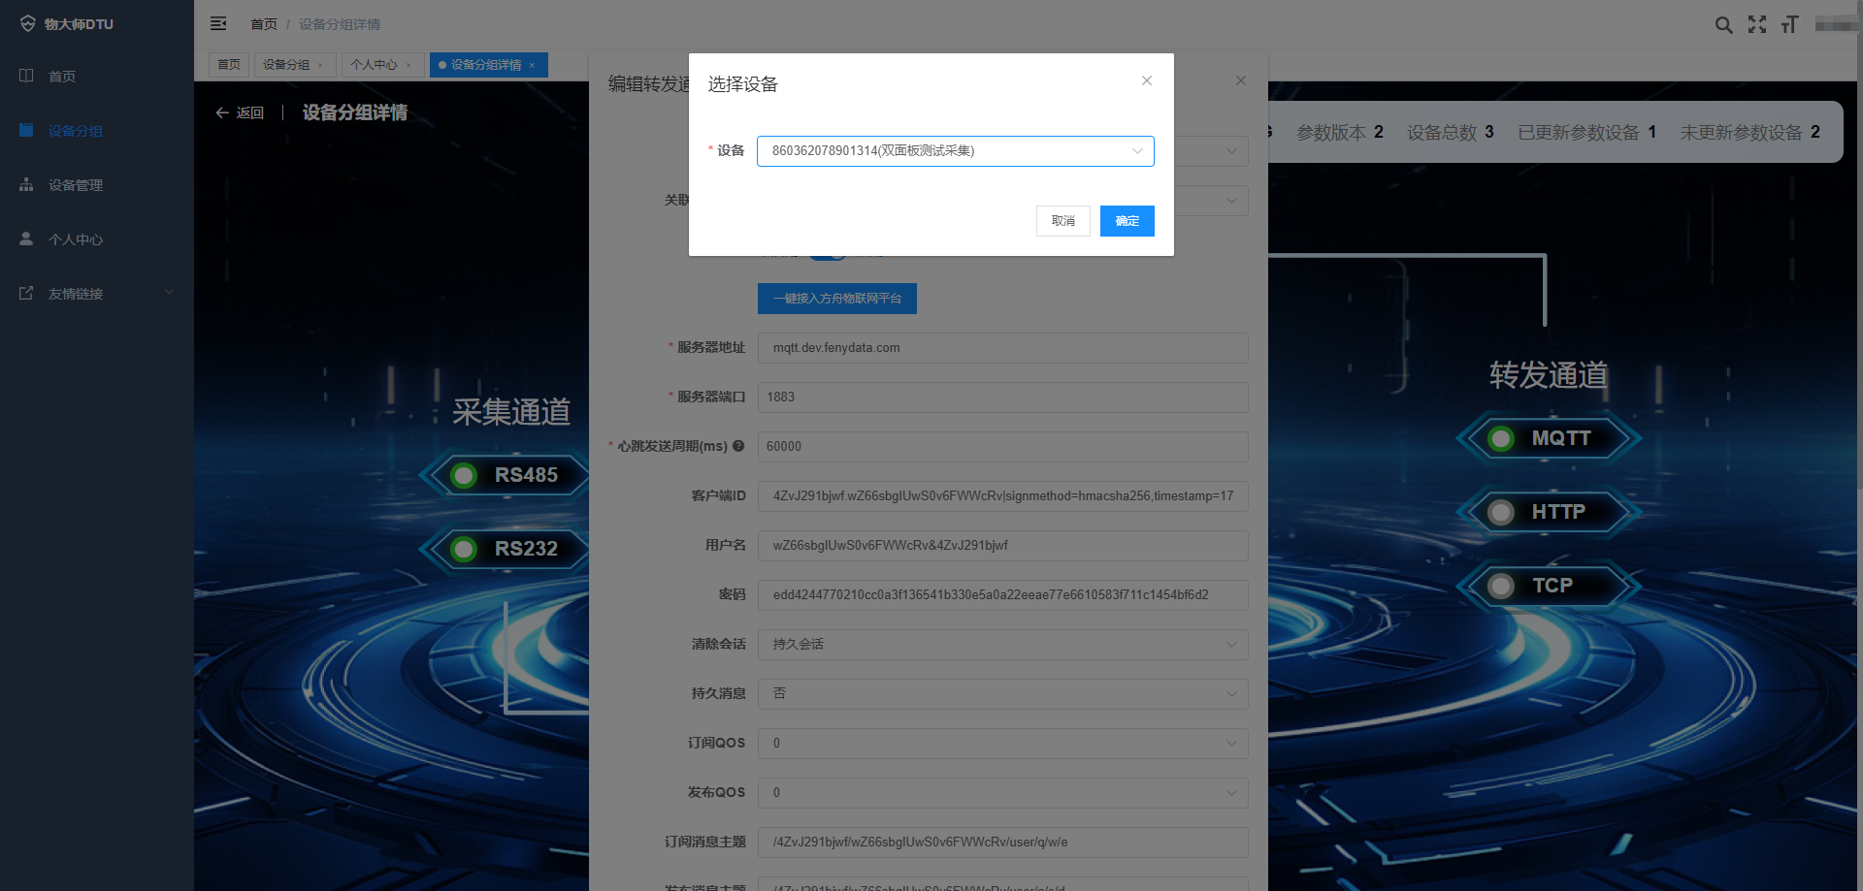Click the 物大师DTU logo icon
This screenshot has width=1863, height=891.
tap(26, 23)
